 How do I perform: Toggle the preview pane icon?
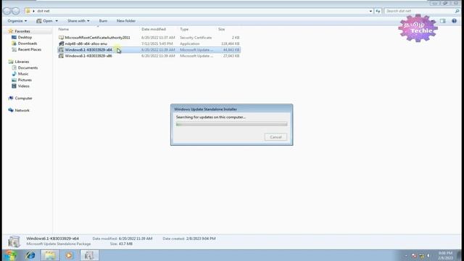pyautogui.click(x=443, y=21)
